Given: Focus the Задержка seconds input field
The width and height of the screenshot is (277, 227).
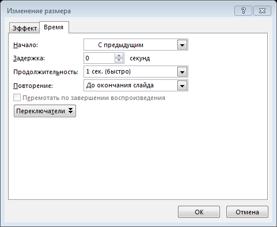Looking at the screenshot, I should [99, 58].
